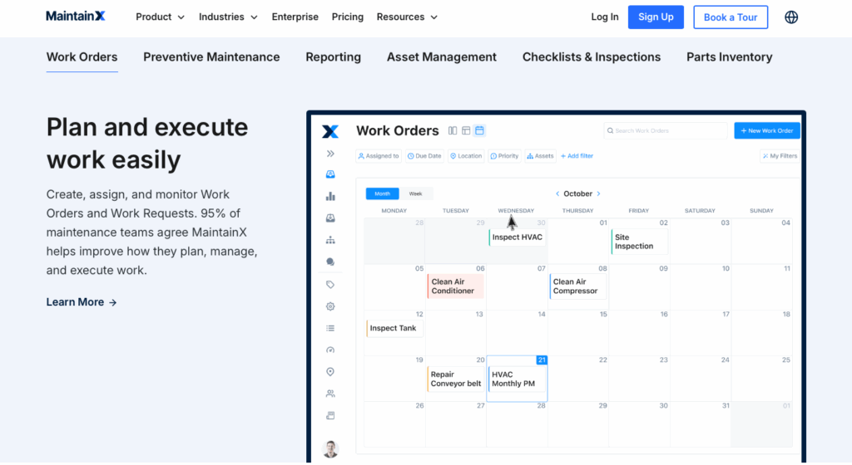Click the Log In link
The height and width of the screenshot is (465, 852).
(605, 17)
